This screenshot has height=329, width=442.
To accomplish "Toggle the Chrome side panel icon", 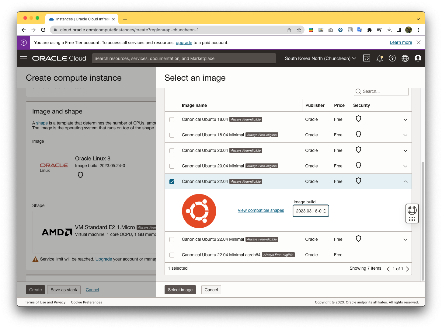I will pos(399,30).
